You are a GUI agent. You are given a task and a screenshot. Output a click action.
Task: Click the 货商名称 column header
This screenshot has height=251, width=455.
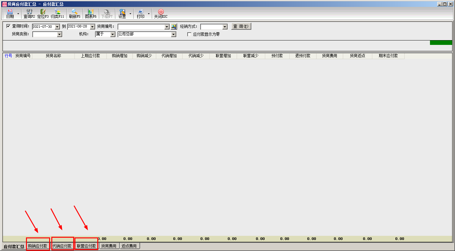click(x=53, y=56)
